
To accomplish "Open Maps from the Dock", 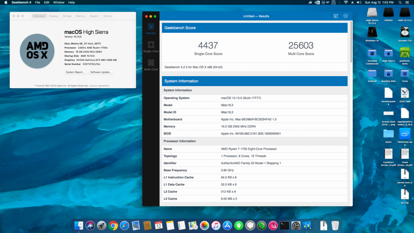I will point(193,226).
